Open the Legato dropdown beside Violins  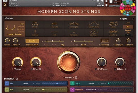click(127, 19)
